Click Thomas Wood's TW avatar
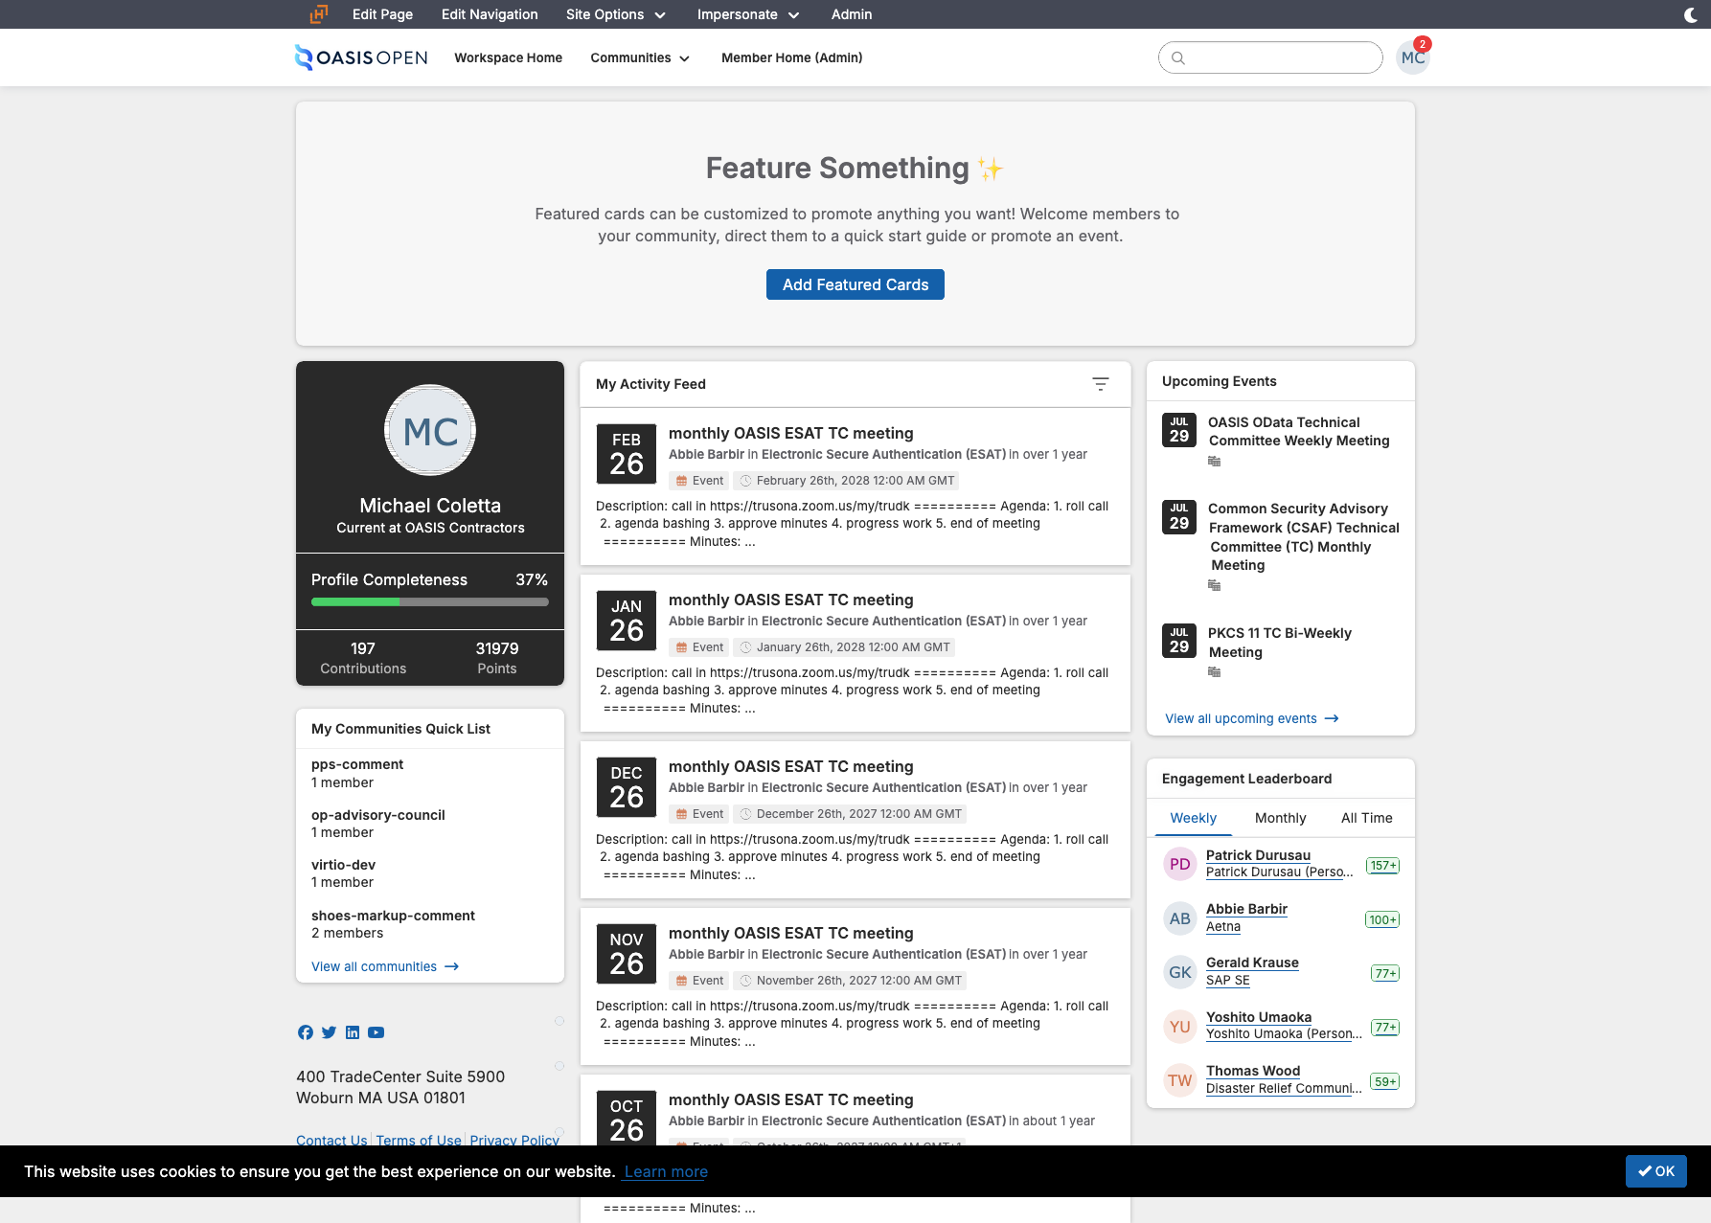 click(x=1180, y=1080)
